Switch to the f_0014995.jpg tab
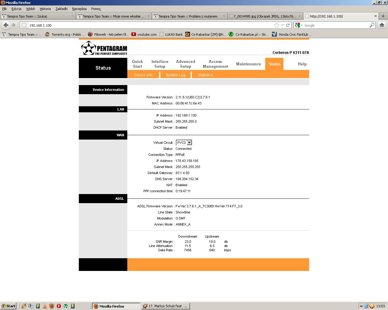 pos(265,16)
